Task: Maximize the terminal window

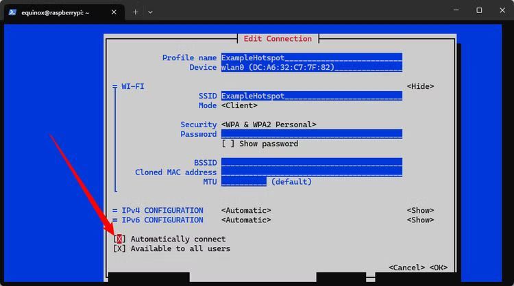Action: (479, 10)
